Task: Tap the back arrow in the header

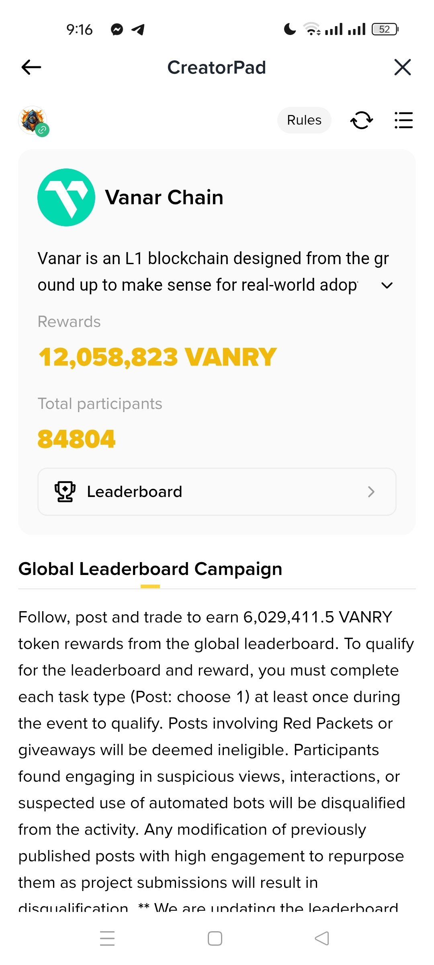Action: click(x=31, y=67)
